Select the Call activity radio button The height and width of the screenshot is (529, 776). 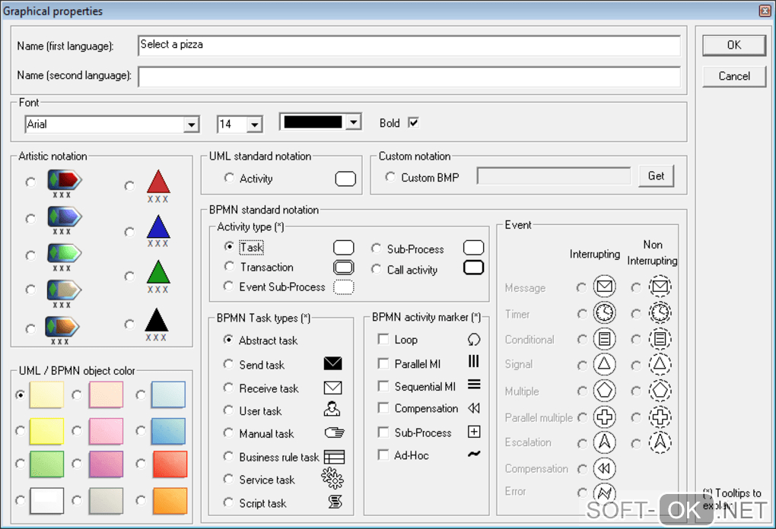click(x=376, y=269)
